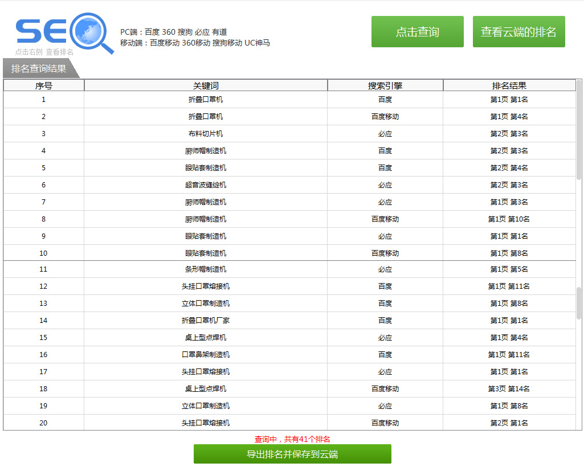584x467 pixels.
Task: Select 折叠口罩机厂家 in row 14
Action: (206, 321)
